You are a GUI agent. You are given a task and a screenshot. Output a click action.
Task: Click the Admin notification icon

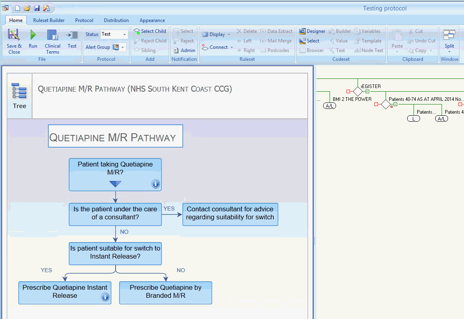(184, 50)
